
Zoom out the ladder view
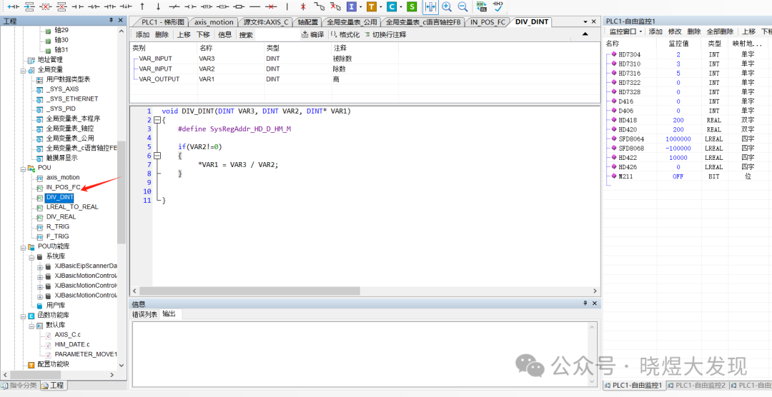point(462,6)
